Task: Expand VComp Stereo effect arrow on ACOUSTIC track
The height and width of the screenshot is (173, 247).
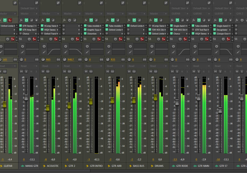Action: point(58,26)
